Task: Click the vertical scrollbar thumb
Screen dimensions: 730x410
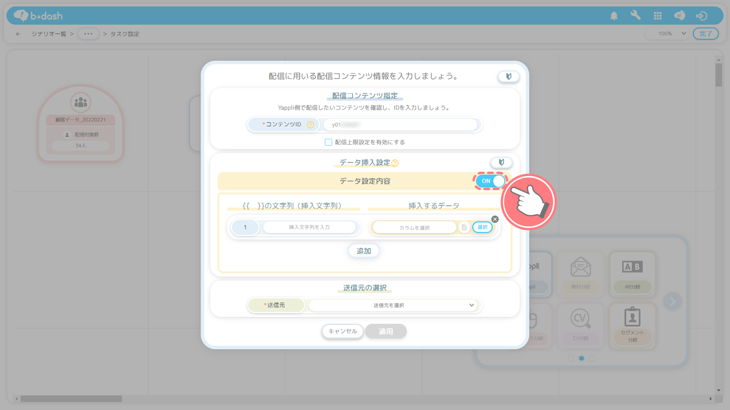Action: pyautogui.click(x=718, y=74)
